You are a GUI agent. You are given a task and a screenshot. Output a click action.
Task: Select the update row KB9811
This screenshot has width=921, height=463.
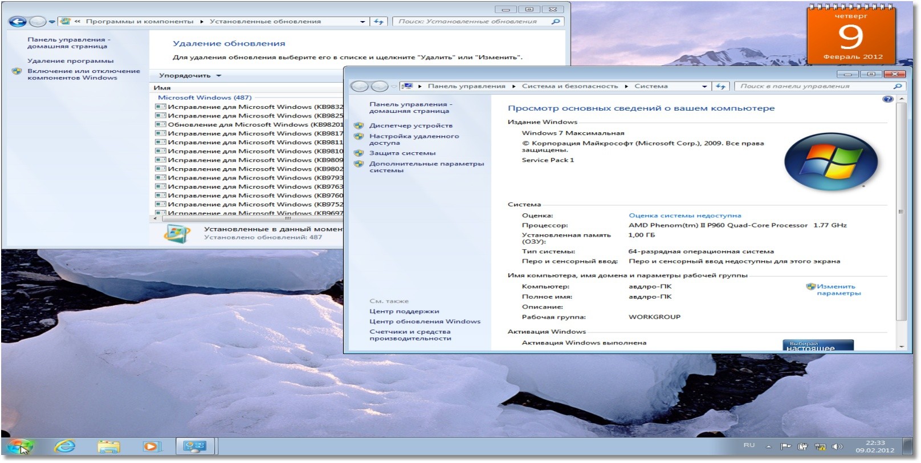coord(250,143)
